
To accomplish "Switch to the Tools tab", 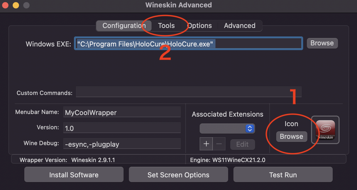I will (166, 26).
